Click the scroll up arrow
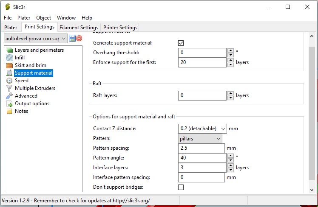Screen dimensions: 318x207 [312, 36]
